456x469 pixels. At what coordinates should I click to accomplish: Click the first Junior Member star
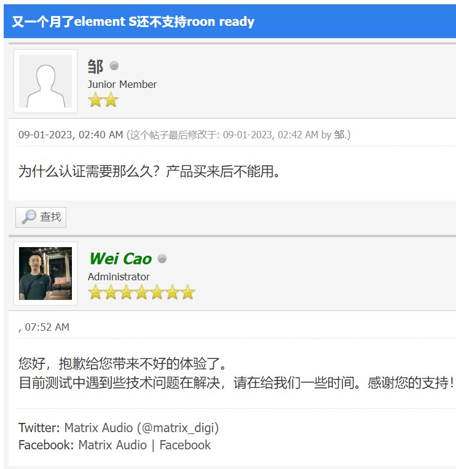tap(95, 100)
